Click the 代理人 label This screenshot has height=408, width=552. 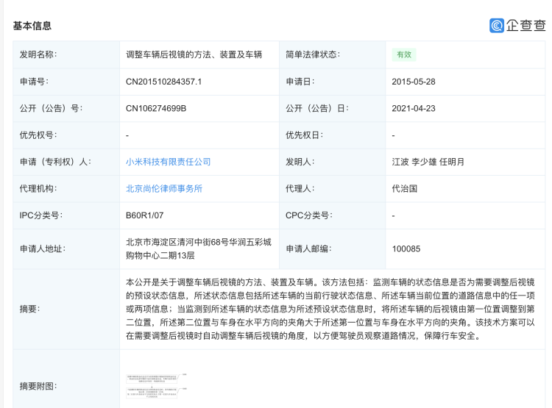point(300,188)
